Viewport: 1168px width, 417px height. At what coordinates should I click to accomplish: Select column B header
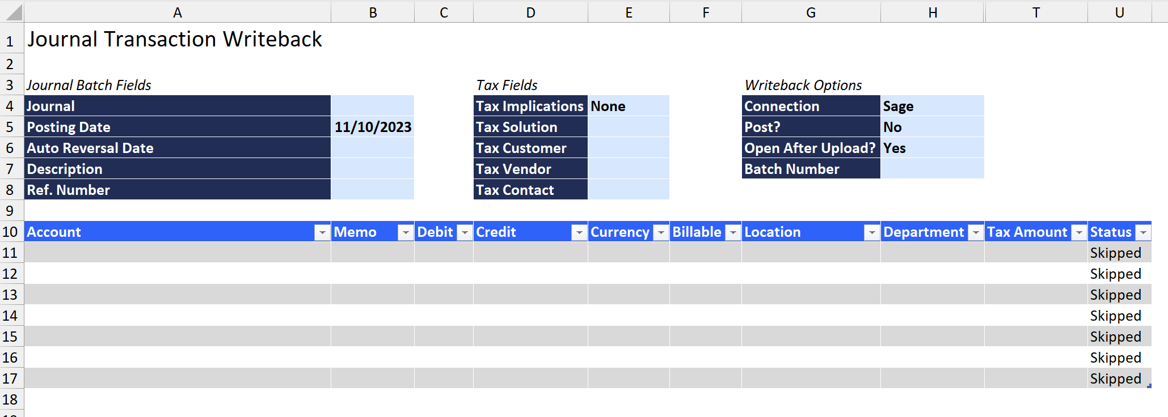(373, 12)
